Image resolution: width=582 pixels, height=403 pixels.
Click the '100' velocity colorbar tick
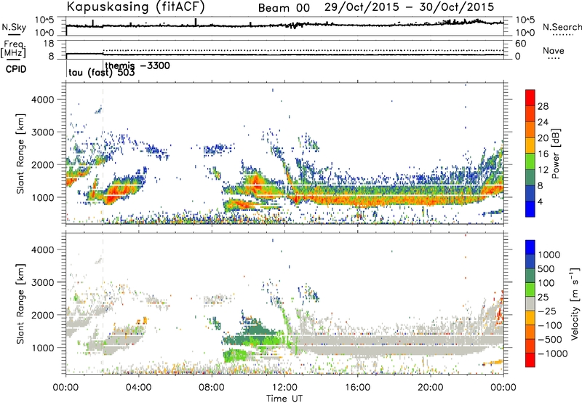546,283
